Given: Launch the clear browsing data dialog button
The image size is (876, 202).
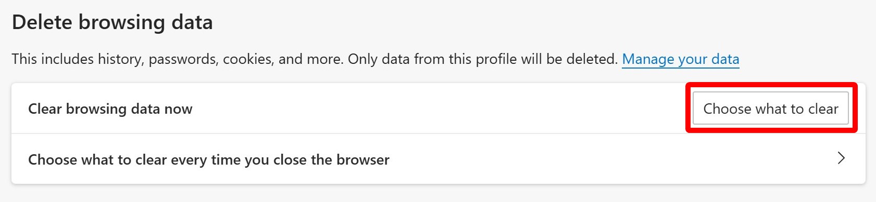Looking at the screenshot, I should tap(770, 109).
